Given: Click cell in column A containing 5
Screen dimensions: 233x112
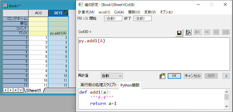Looking at the screenshot, I should 38,57.
